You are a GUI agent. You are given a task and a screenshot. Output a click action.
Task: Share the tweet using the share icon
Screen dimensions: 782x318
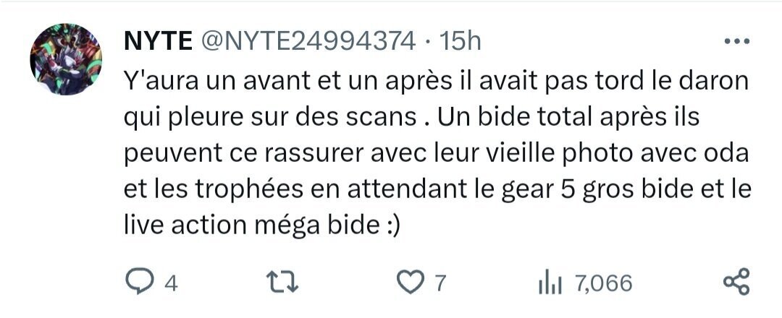736,282
